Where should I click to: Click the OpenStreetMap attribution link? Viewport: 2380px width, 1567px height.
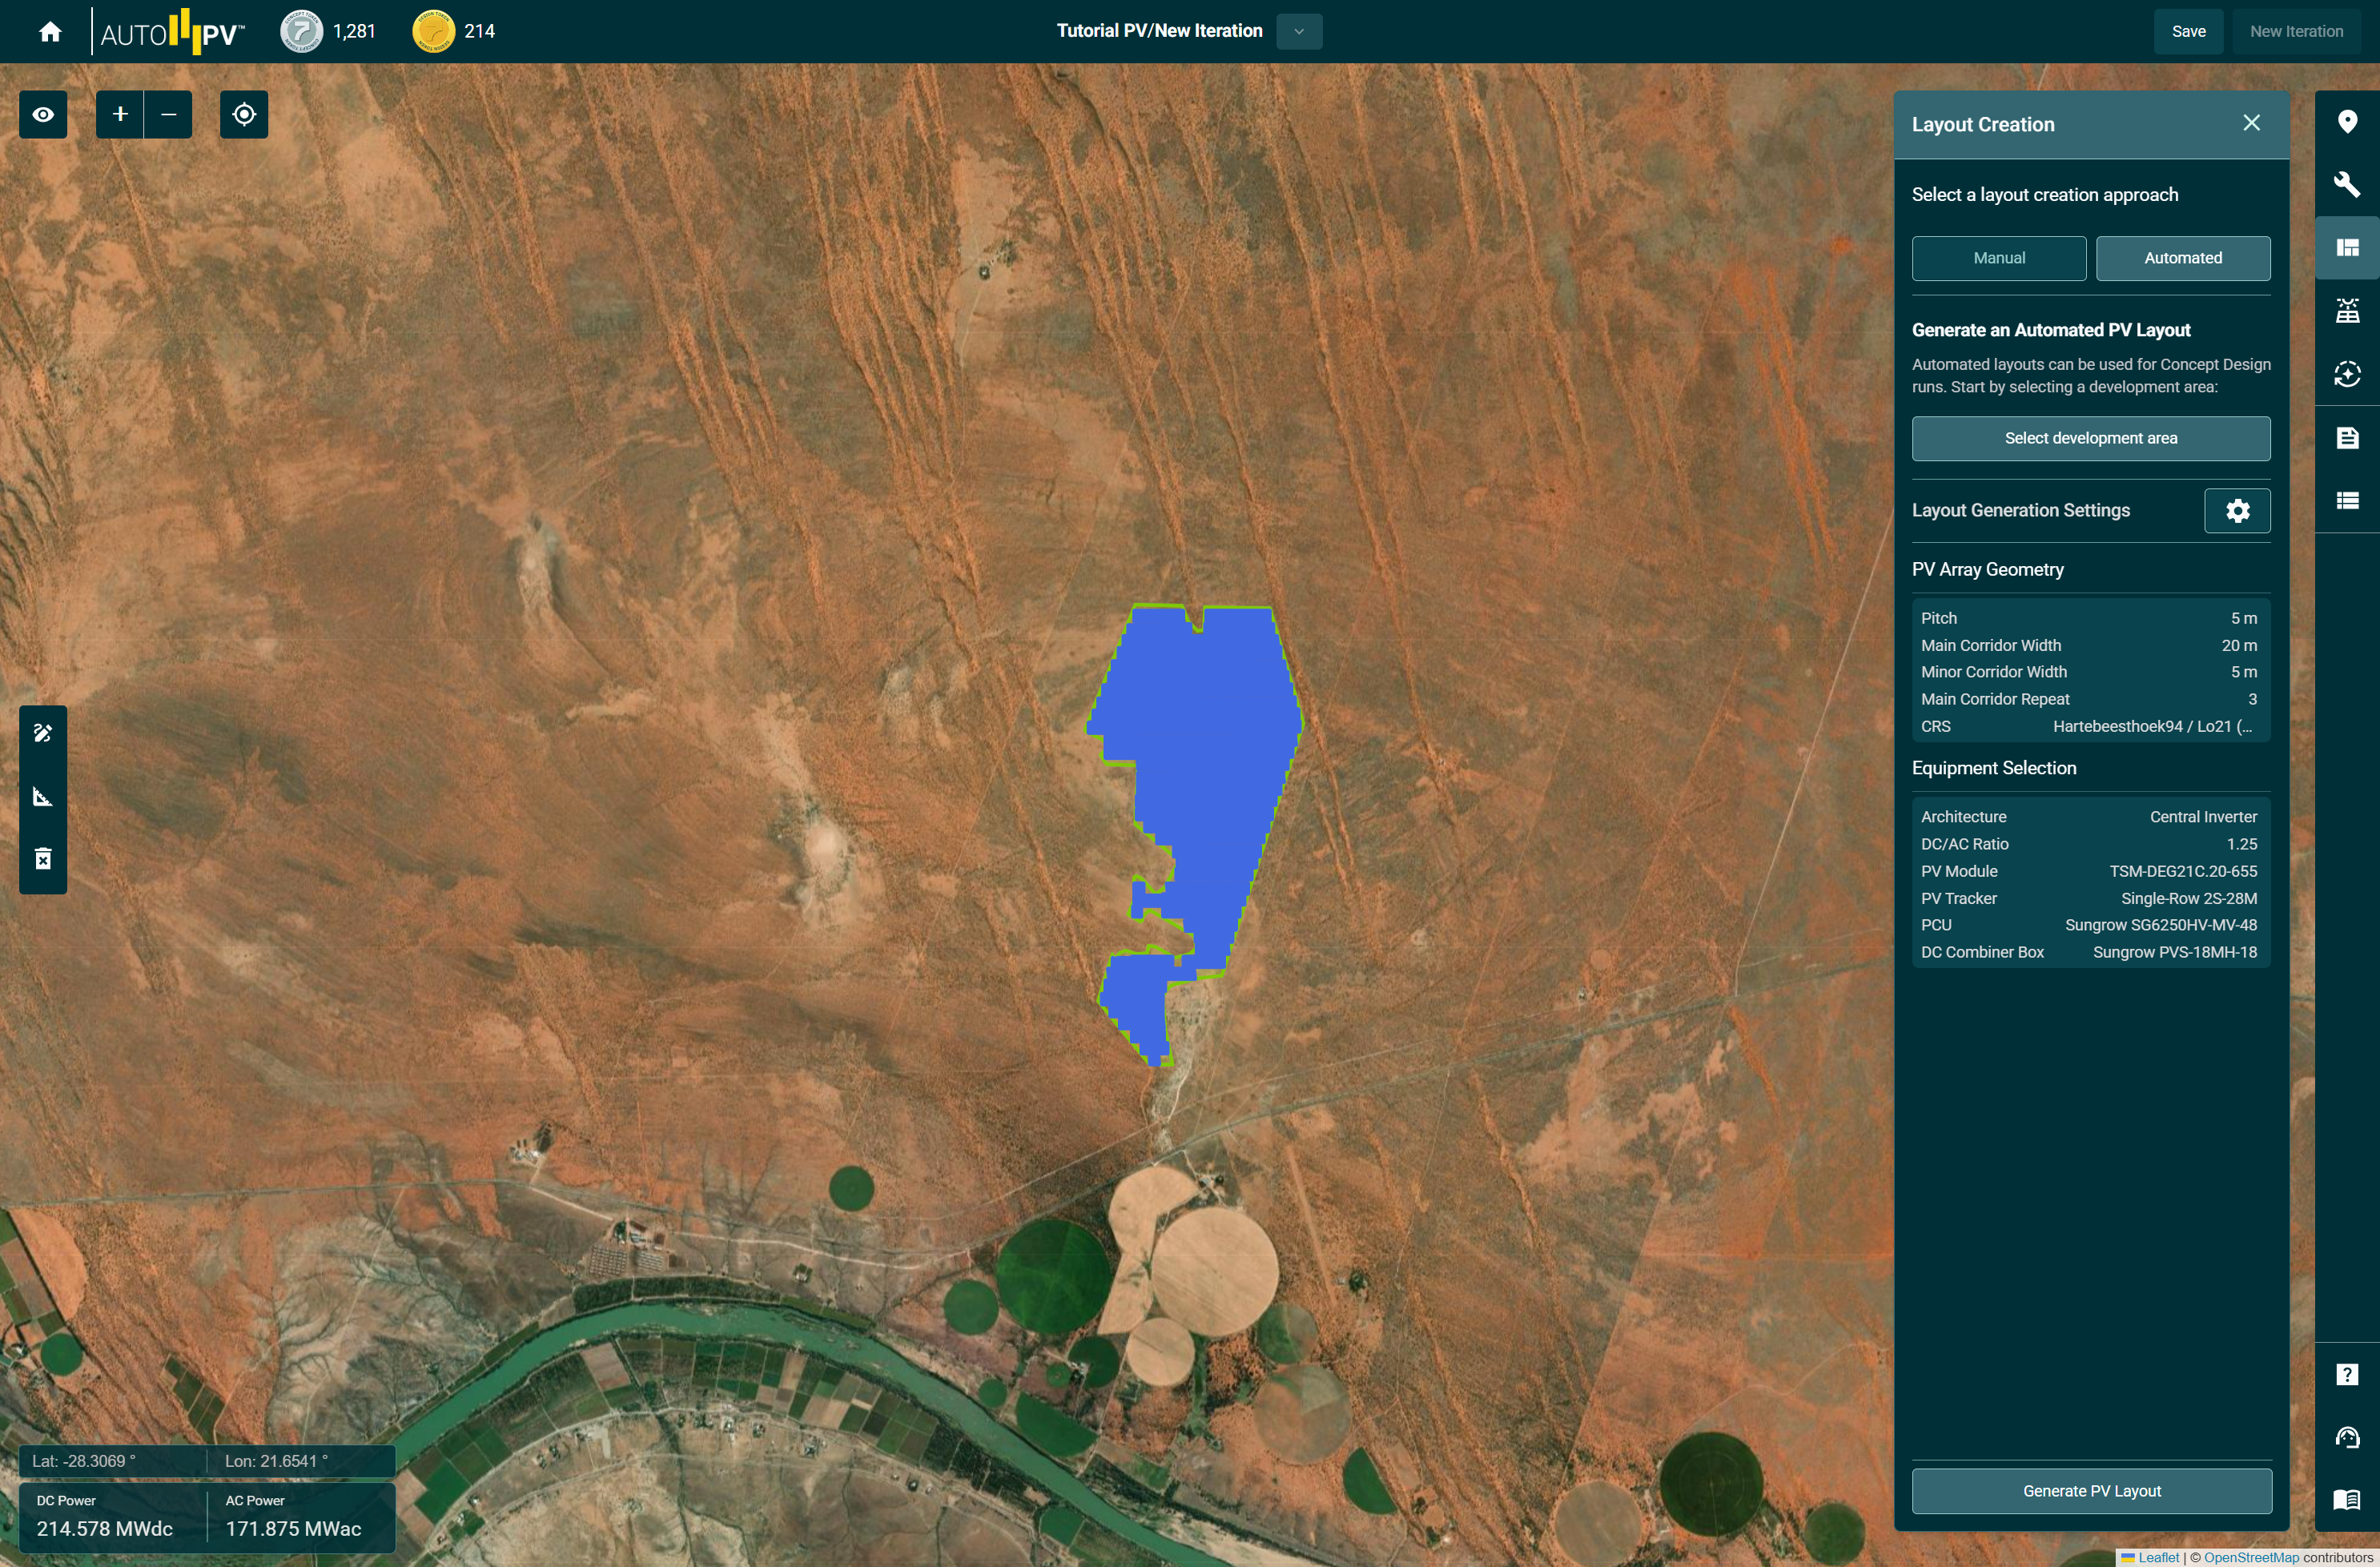[2250, 1557]
